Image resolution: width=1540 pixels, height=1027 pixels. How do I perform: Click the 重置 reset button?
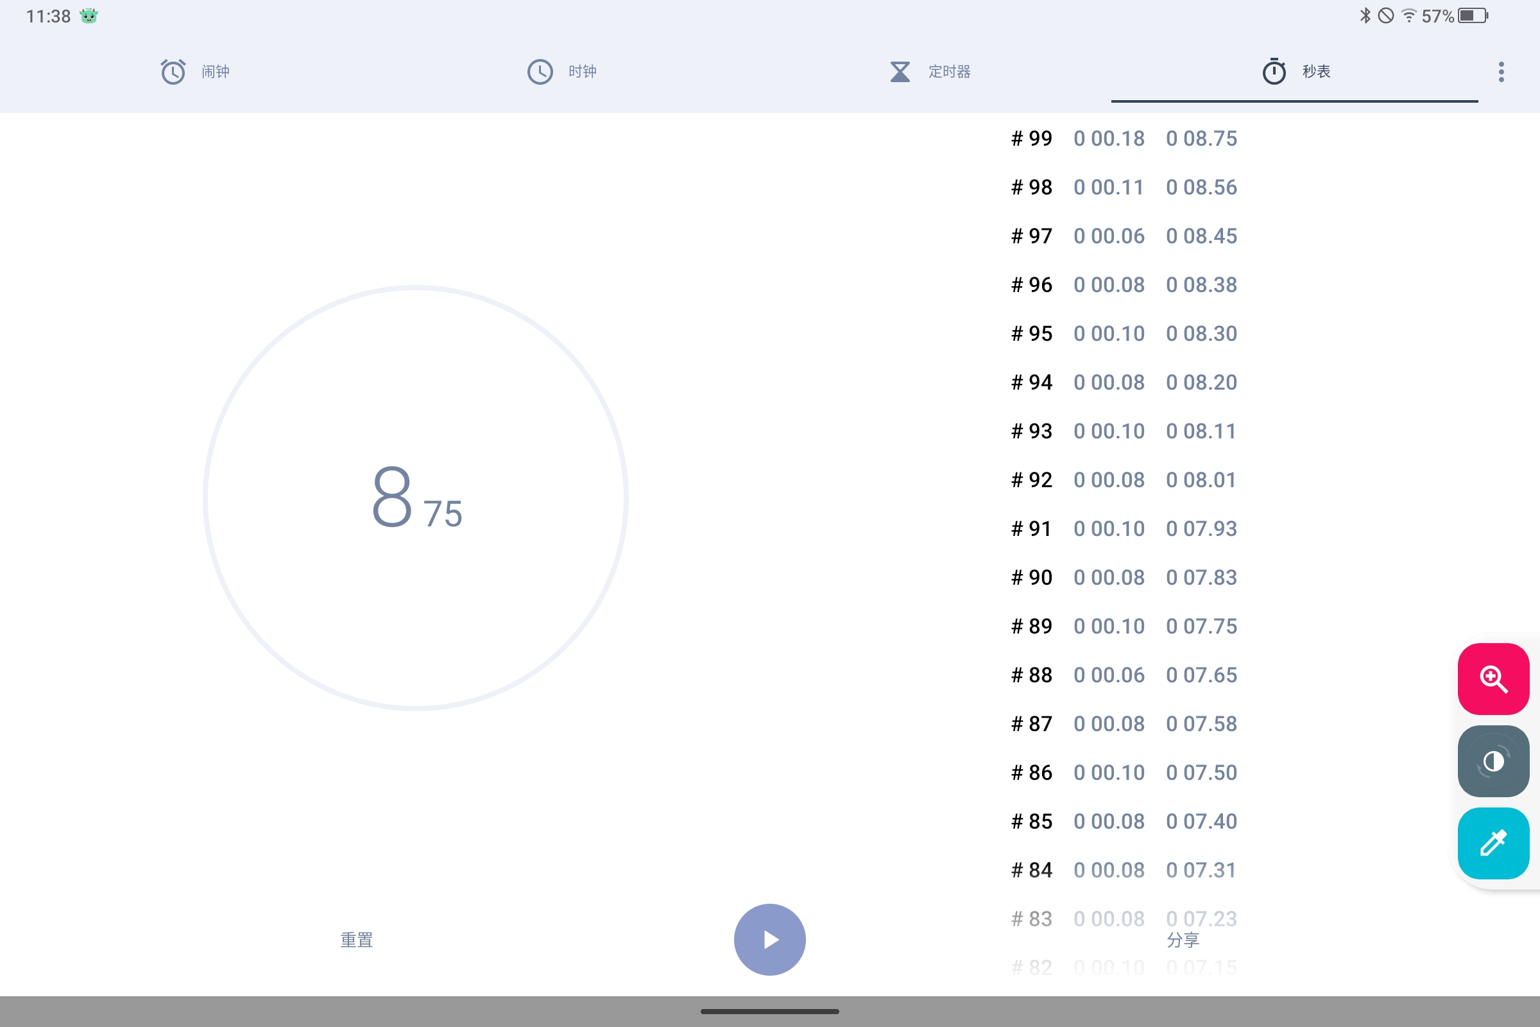tap(357, 940)
